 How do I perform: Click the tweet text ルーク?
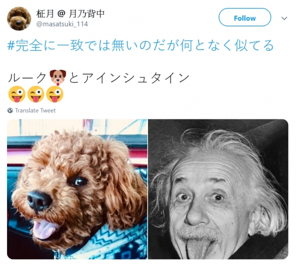[28, 78]
